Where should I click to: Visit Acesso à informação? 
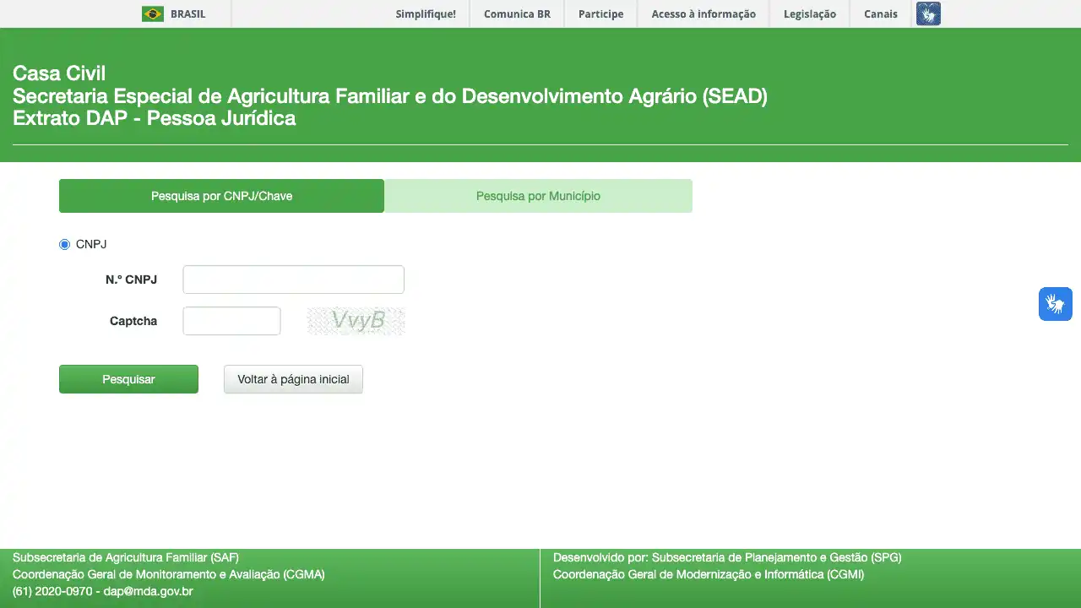703,14
